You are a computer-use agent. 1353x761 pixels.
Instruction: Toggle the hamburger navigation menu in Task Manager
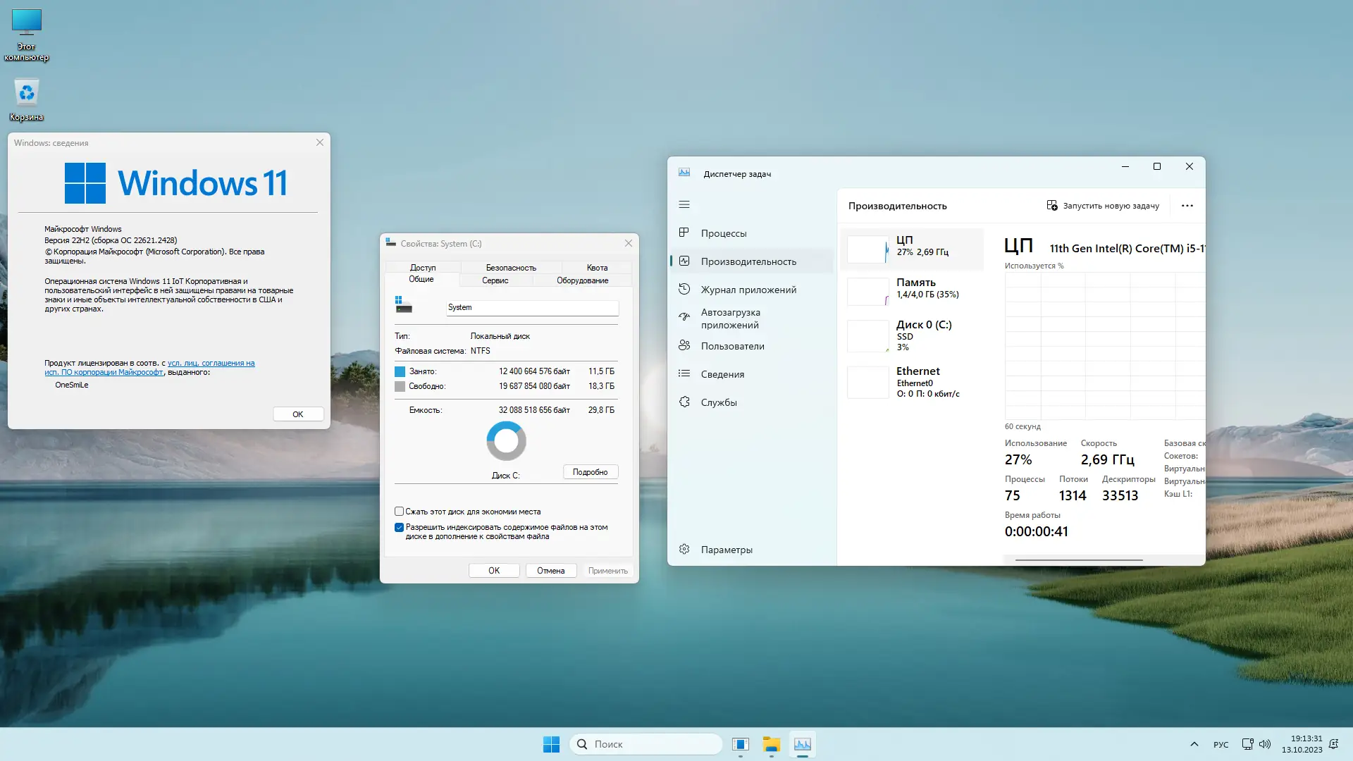tap(684, 204)
